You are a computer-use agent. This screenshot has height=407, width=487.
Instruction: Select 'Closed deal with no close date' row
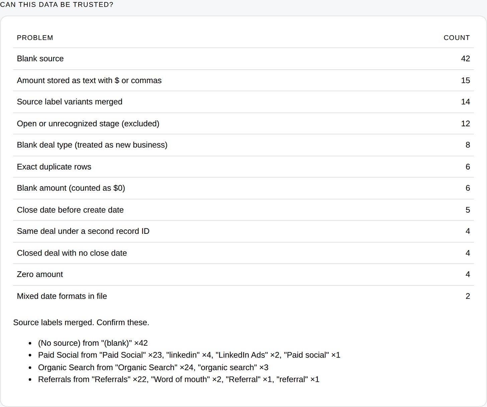click(243, 253)
